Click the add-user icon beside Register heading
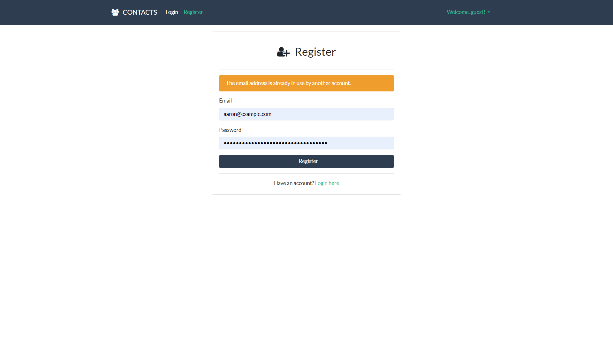The height and width of the screenshot is (344, 613). point(283,52)
